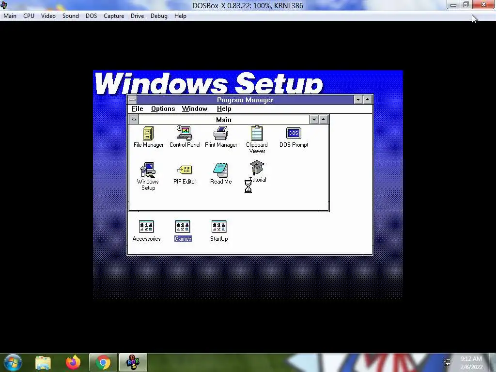Open the Program Manager File menu

click(137, 109)
